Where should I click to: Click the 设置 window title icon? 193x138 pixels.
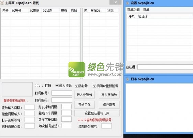(128, 3)
